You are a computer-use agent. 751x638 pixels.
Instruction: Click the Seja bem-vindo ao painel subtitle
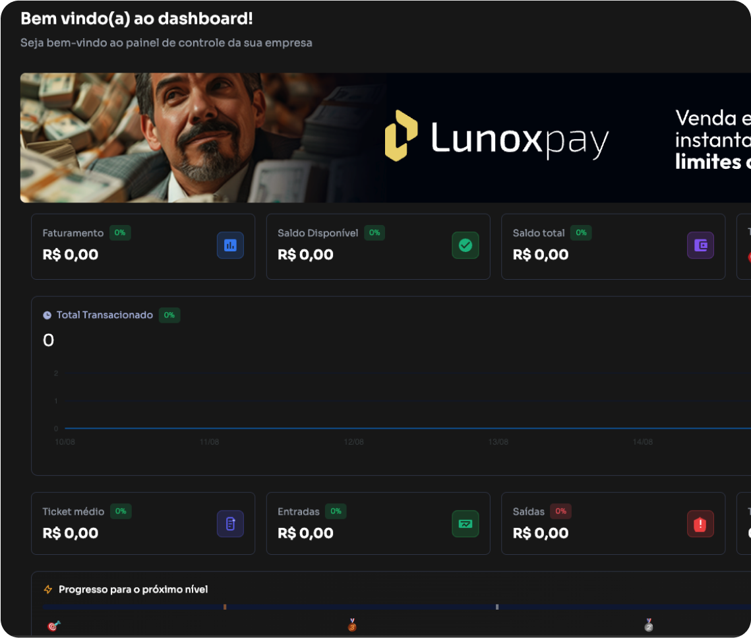(166, 43)
